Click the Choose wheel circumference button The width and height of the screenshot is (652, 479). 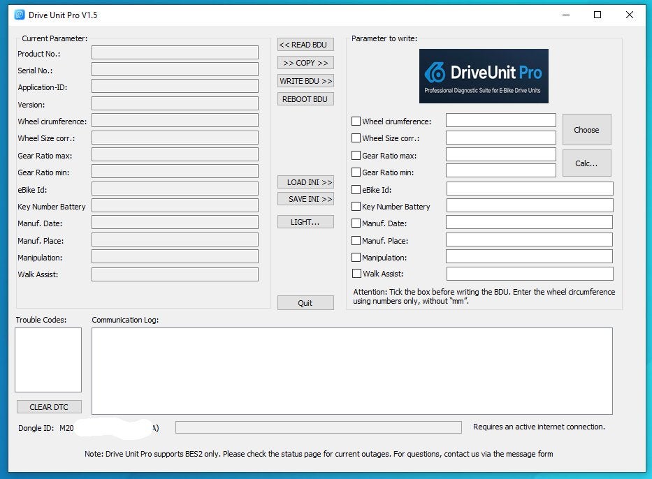[x=587, y=130]
